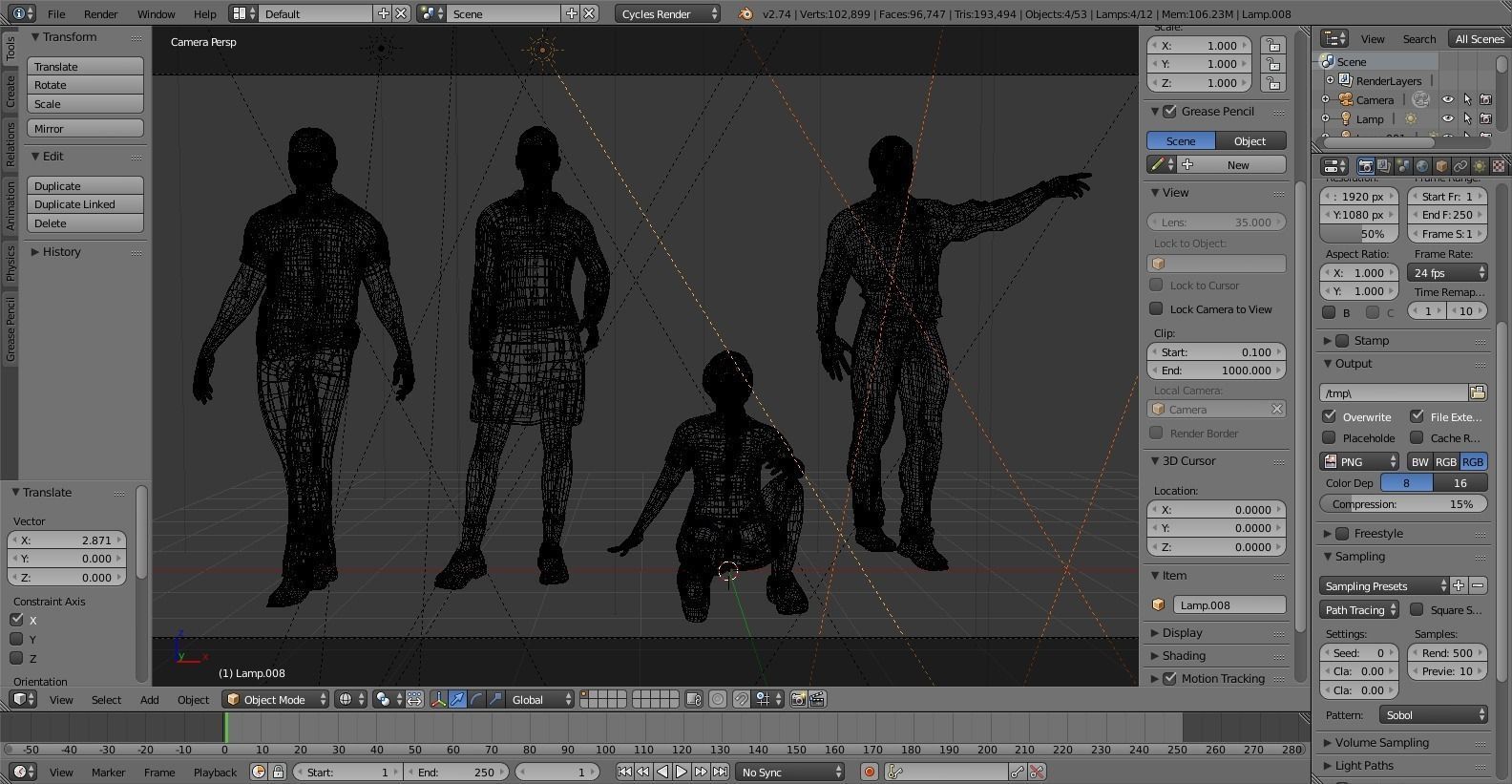
Task: Toggle snap magnet during transform
Action: (x=741, y=700)
